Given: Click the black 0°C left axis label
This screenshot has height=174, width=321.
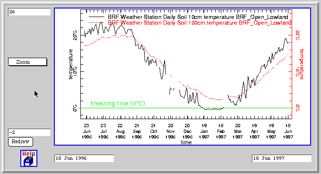Looking at the screenshot, I should coord(75,108).
